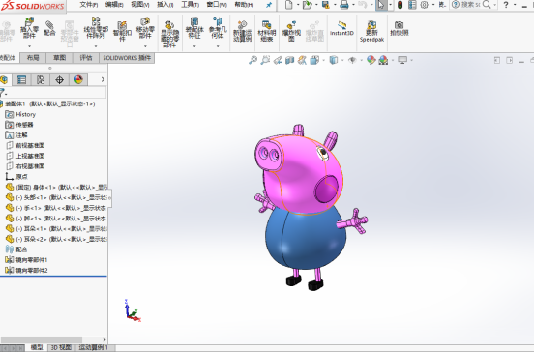Open the 视图(V) menu
Image resolution: width=534 pixels, height=352 pixels.
[140, 5]
